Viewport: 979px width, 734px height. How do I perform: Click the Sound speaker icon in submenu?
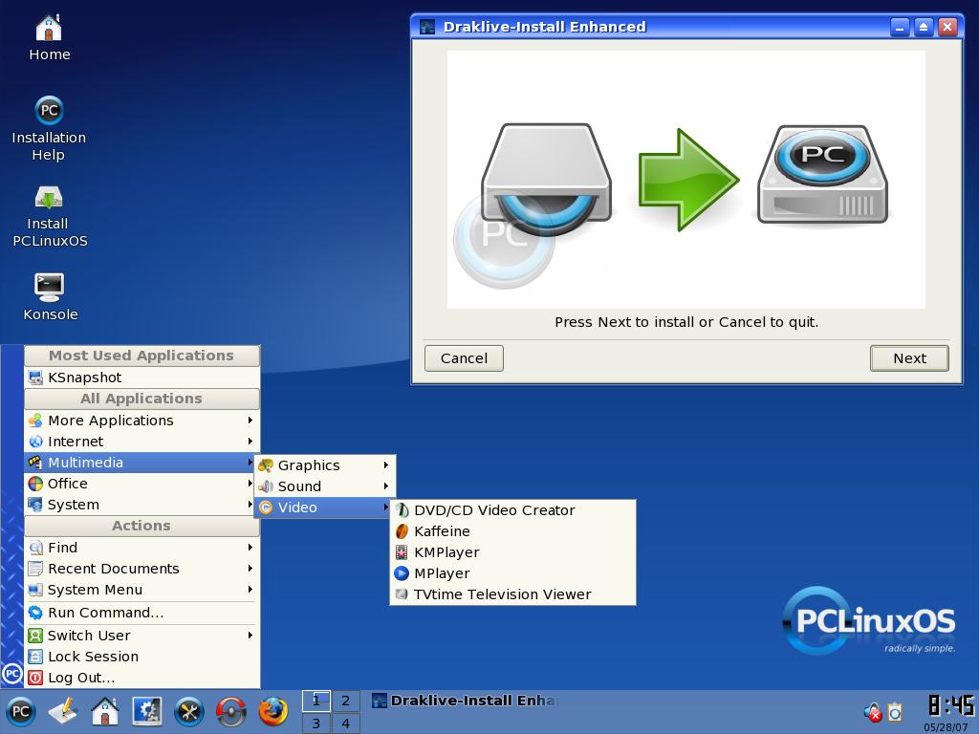coord(266,486)
